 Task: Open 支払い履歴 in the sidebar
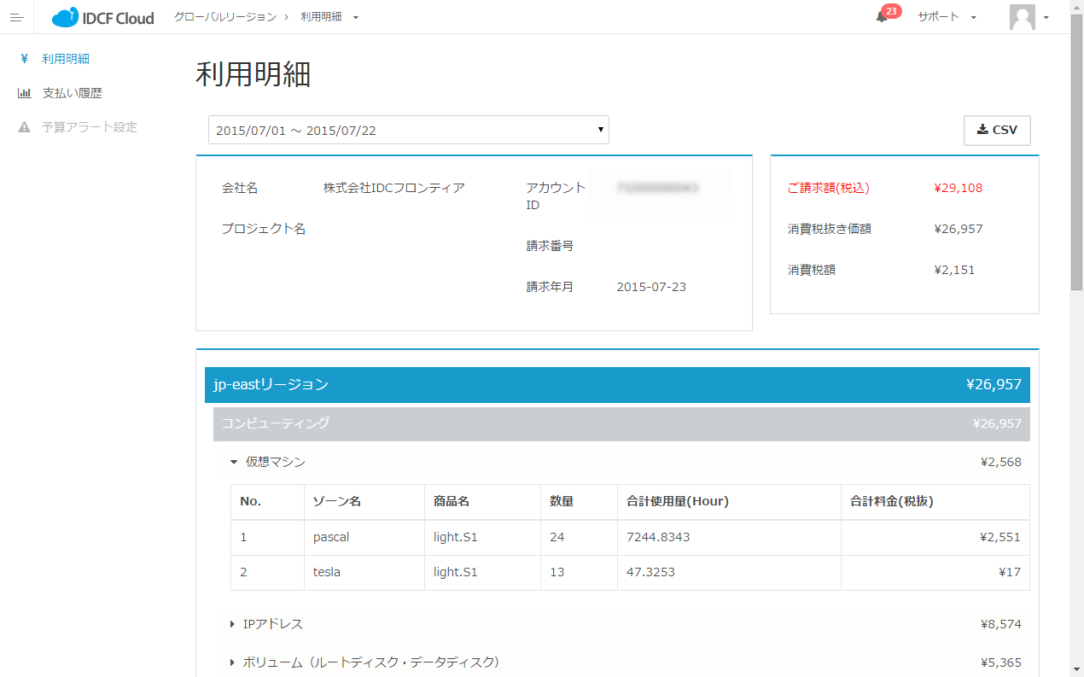(73, 93)
